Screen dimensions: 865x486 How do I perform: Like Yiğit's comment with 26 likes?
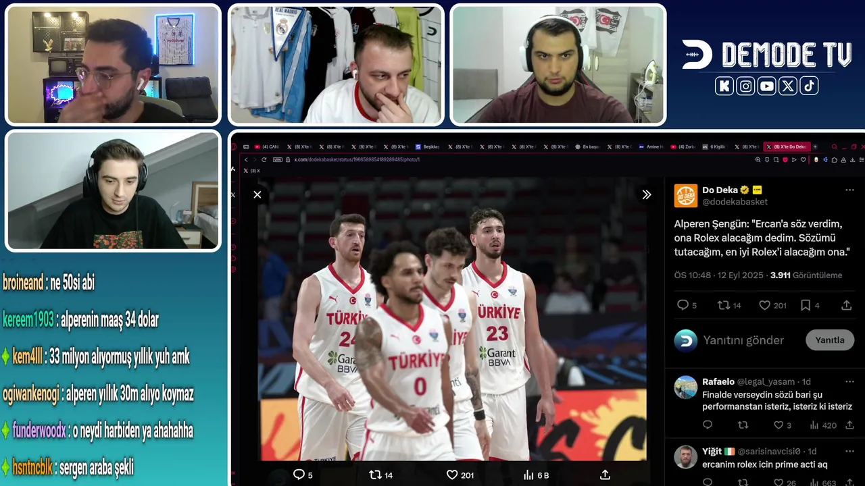(784, 482)
